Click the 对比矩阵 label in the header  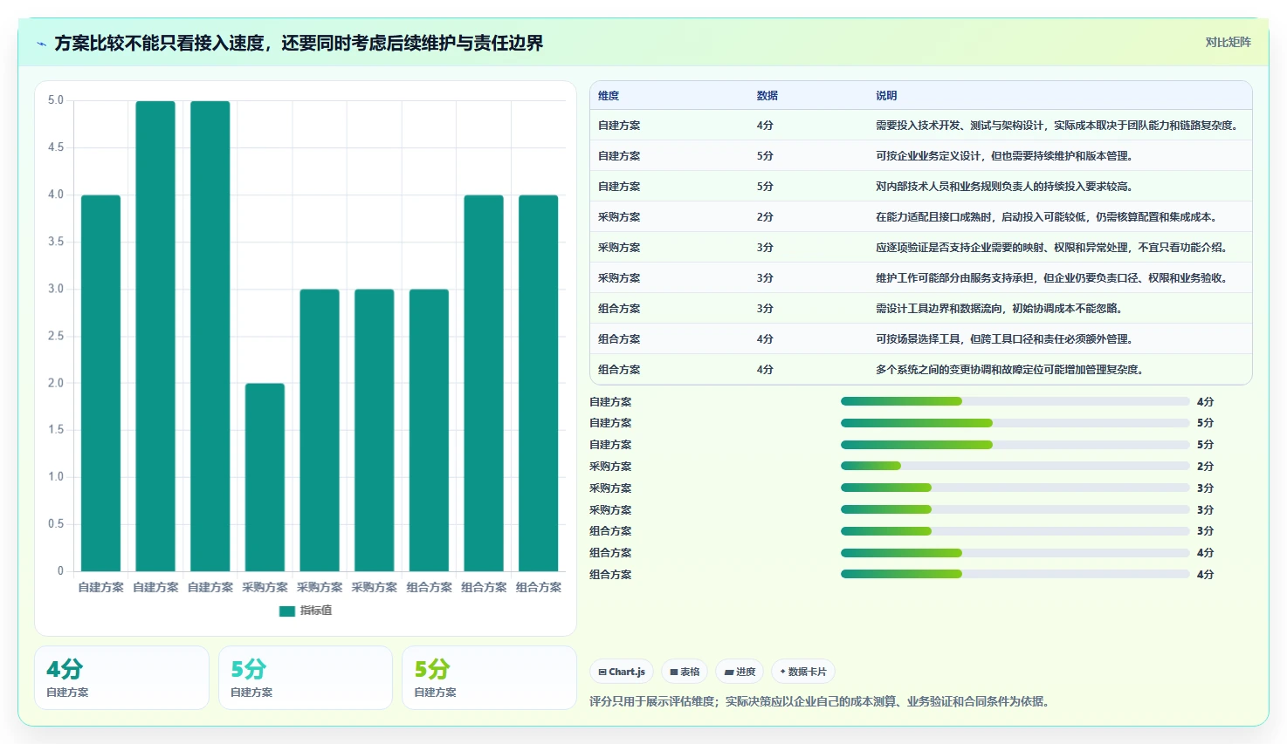click(1228, 42)
